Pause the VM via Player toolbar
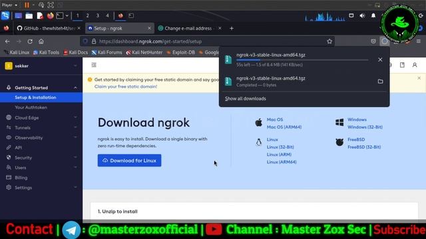The width and height of the screenshot is (426, 239). click(x=27, y=5)
